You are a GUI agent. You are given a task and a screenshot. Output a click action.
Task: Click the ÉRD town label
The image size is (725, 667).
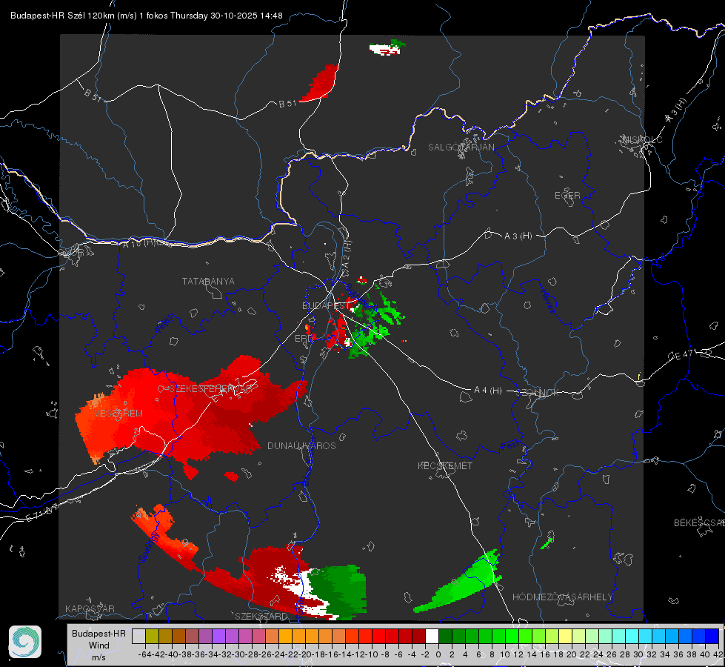(304, 339)
